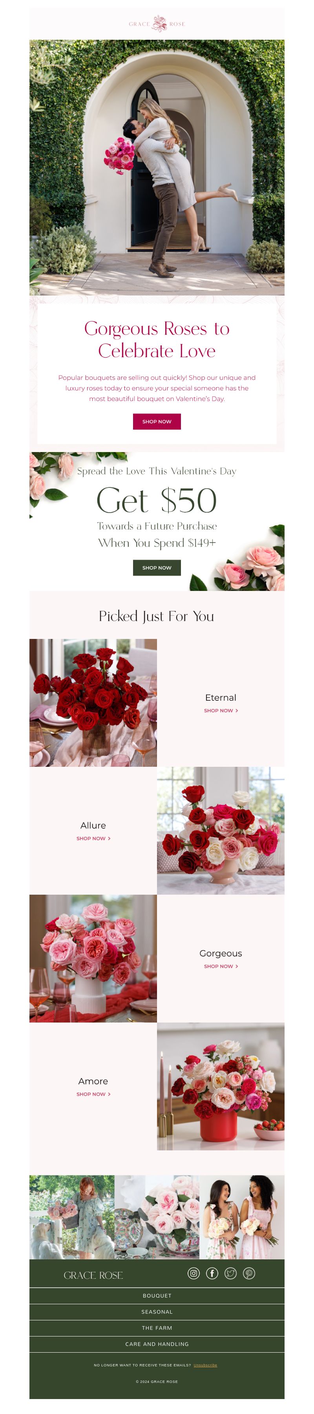Shop now for the Allure bouquet

[x=93, y=838]
